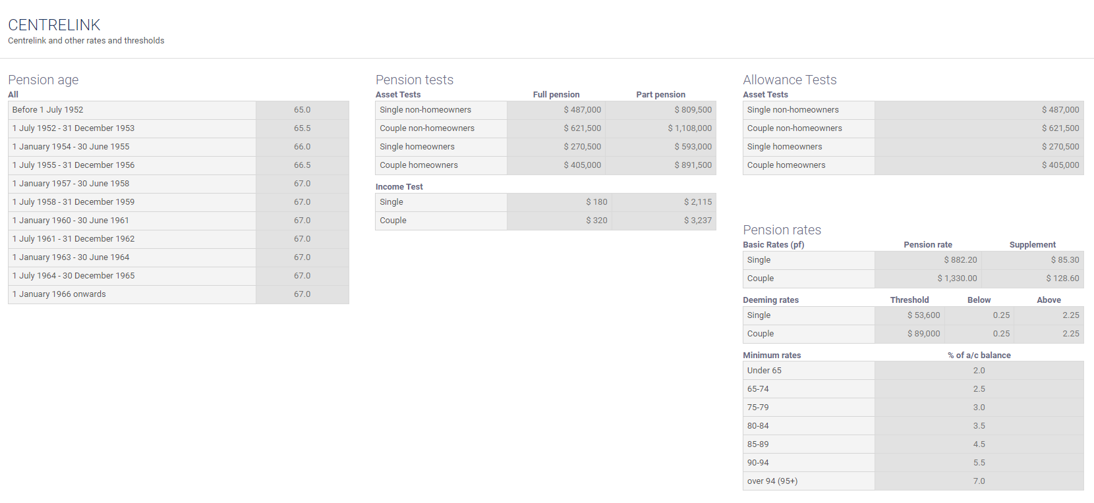Screen dimensions: 1094x503
Task: Select "1 July 1955 - 31 December 1956" label
Action: click(x=73, y=165)
